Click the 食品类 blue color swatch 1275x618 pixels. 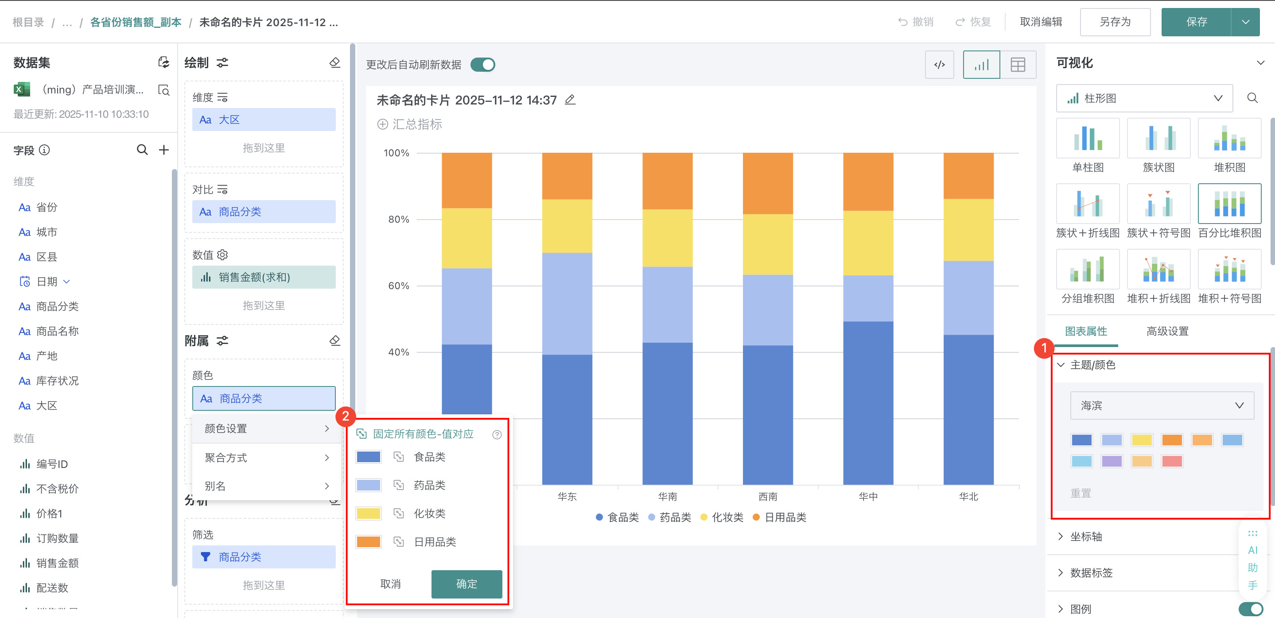click(x=368, y=457)
